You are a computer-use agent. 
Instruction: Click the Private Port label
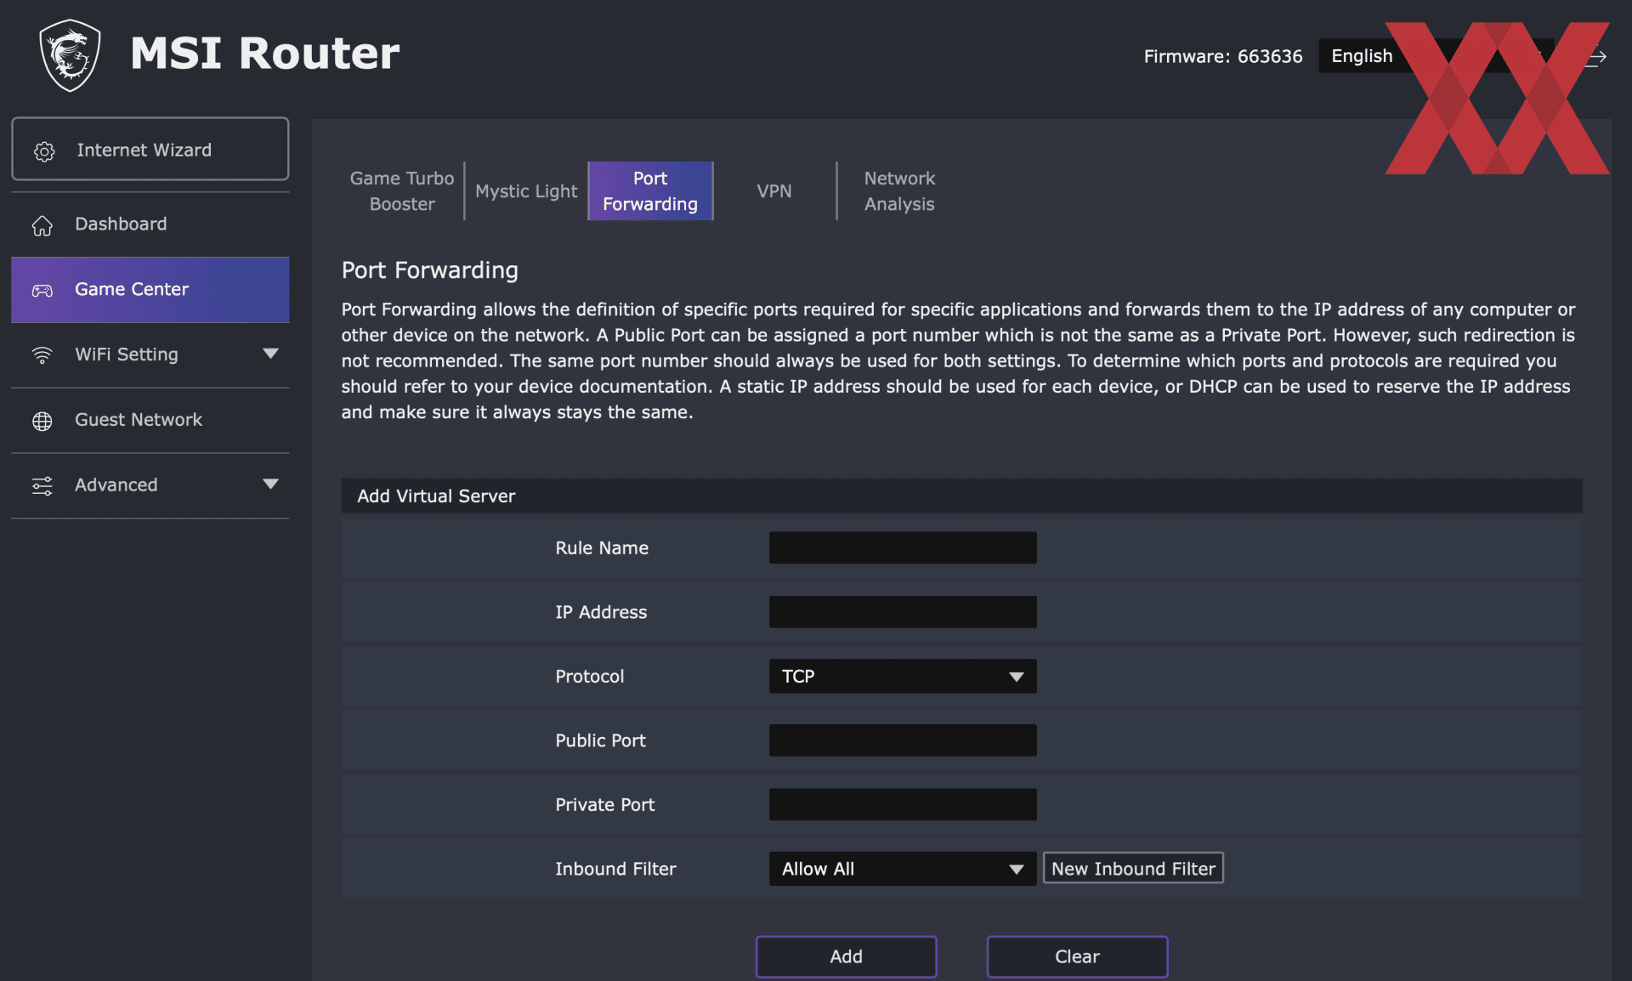605,804
